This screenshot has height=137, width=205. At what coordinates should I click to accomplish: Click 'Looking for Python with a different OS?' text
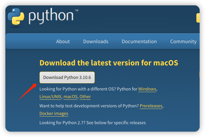[x=77, y=89]
